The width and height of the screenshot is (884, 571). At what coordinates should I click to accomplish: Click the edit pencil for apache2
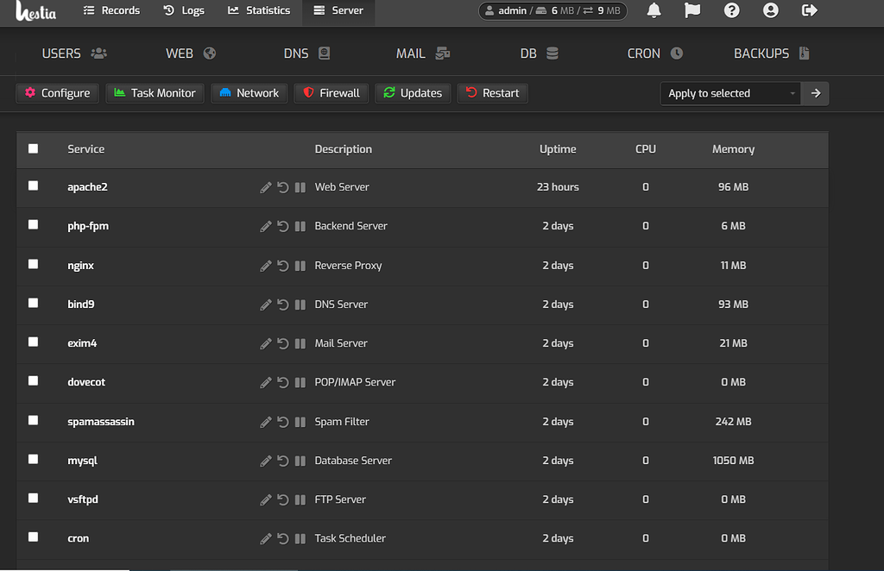pyautogui.click(x=266, y=187)
